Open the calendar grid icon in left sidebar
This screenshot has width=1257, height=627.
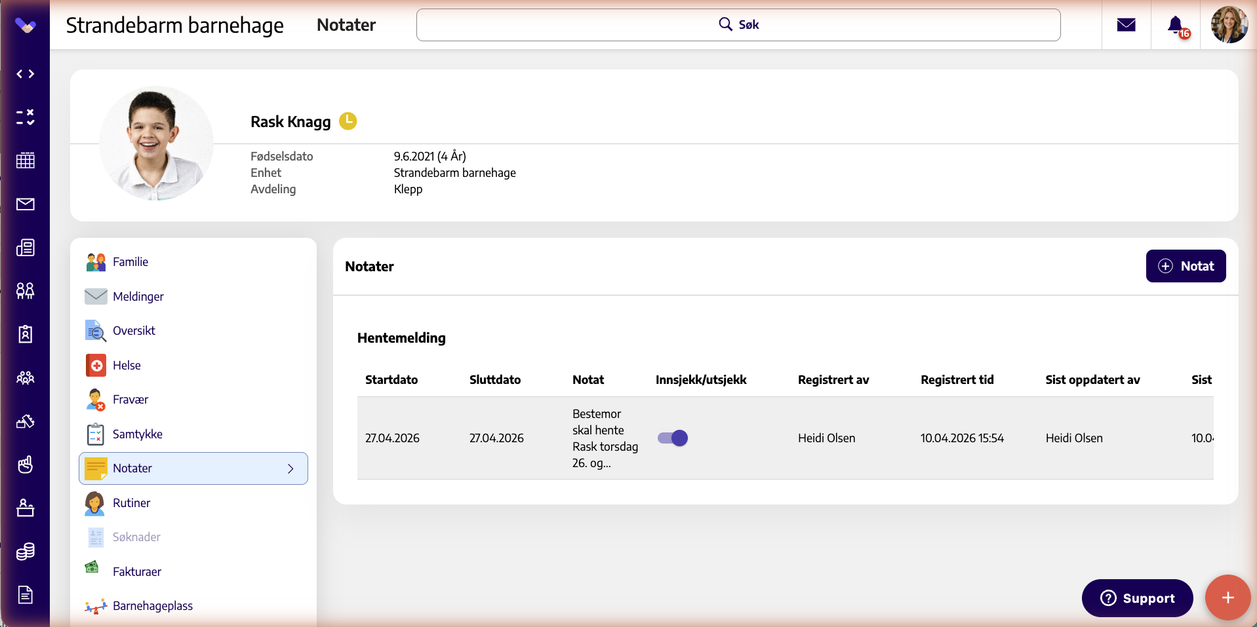click(26, 161)
